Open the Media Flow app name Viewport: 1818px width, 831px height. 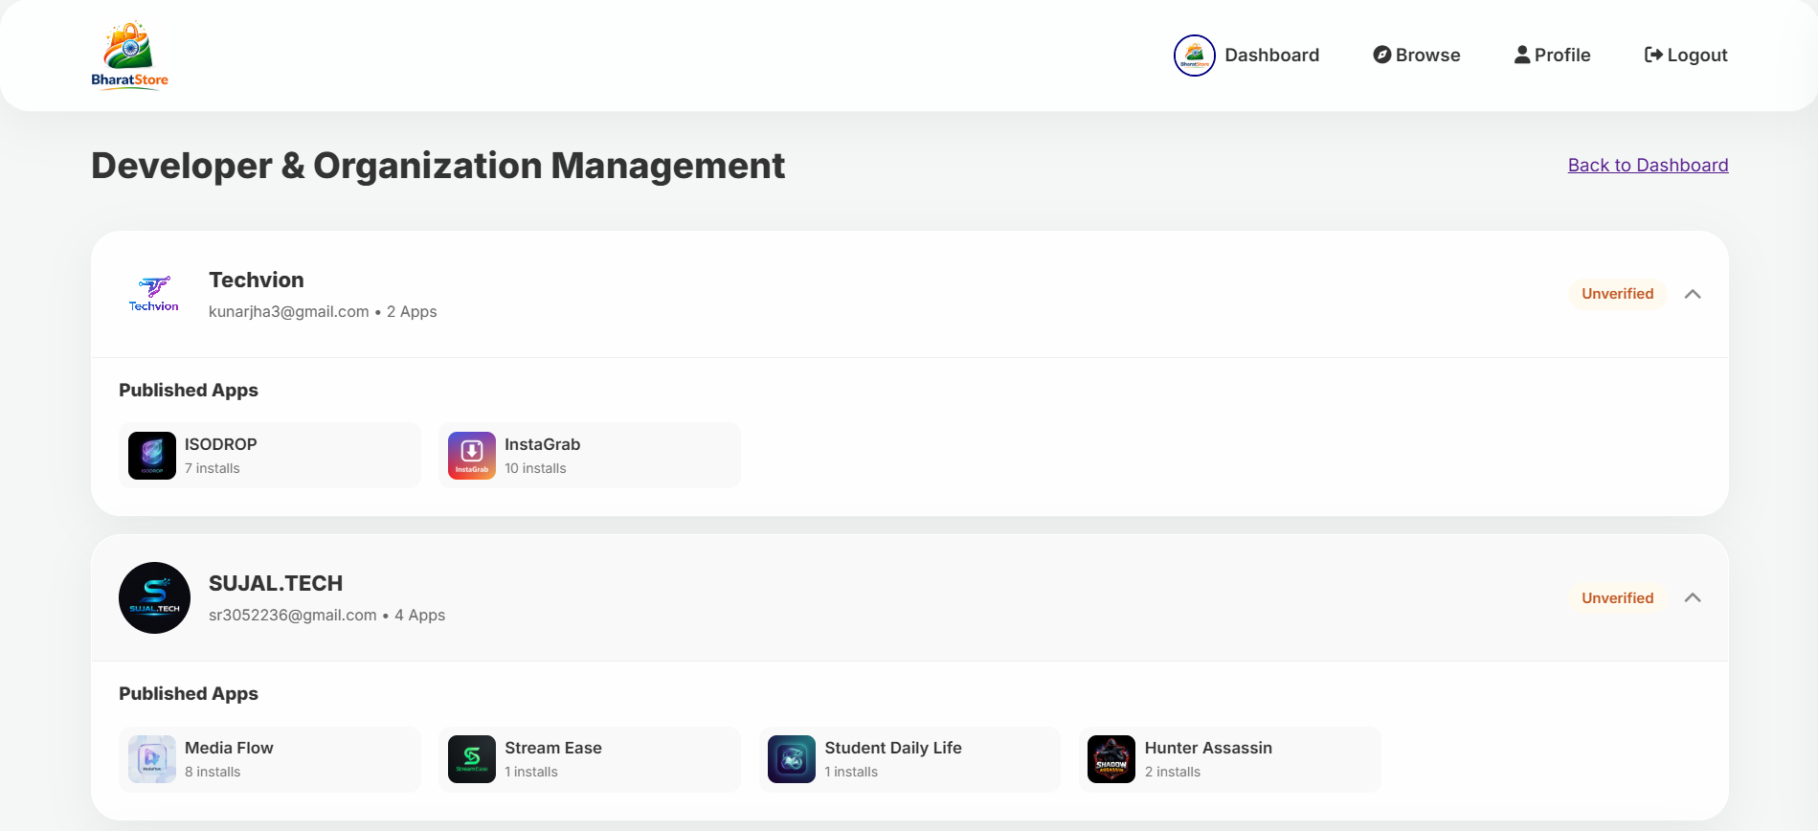pyautogui.click(x=229, y=748)
